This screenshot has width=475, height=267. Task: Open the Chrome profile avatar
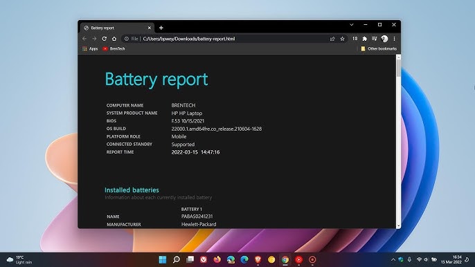tap(384, 39)
